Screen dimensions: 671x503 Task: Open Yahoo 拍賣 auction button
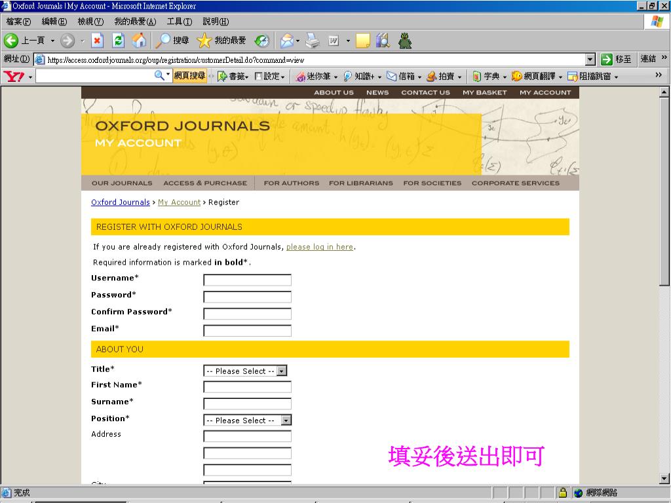point(444,76)
